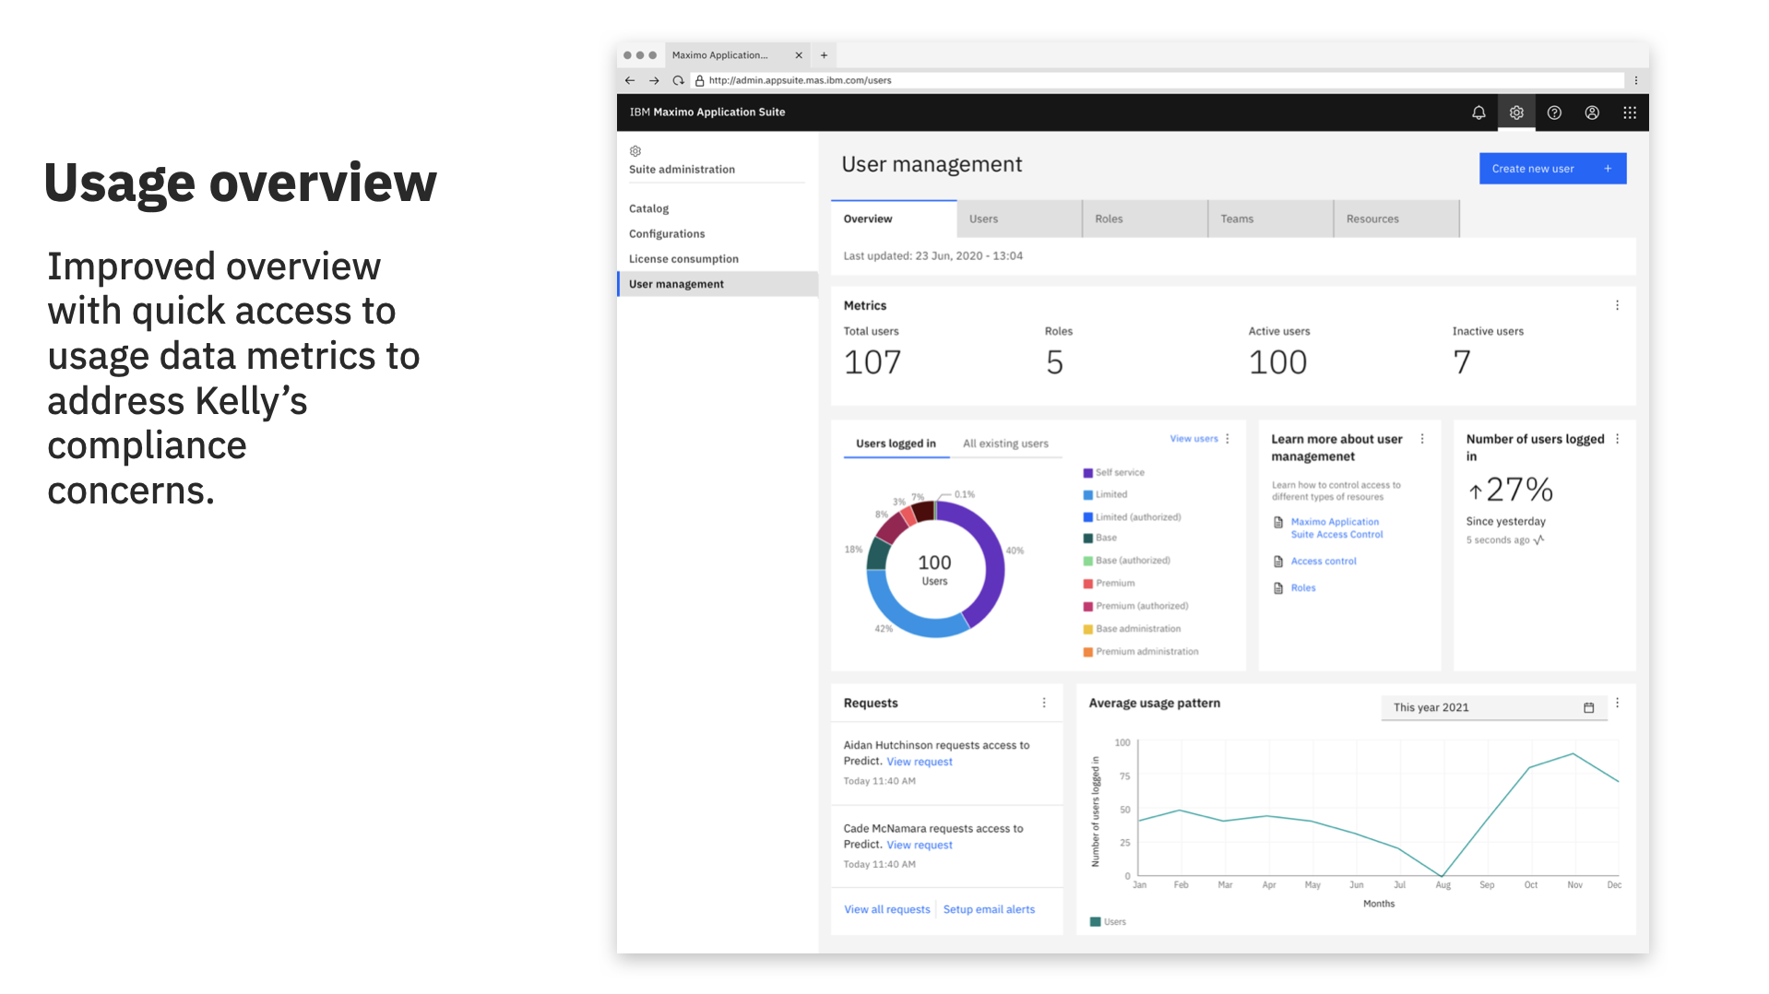Click the View all requests link
Viewport: 1769px width, 994px height.
pyautogui.click(x=887, y=909)
